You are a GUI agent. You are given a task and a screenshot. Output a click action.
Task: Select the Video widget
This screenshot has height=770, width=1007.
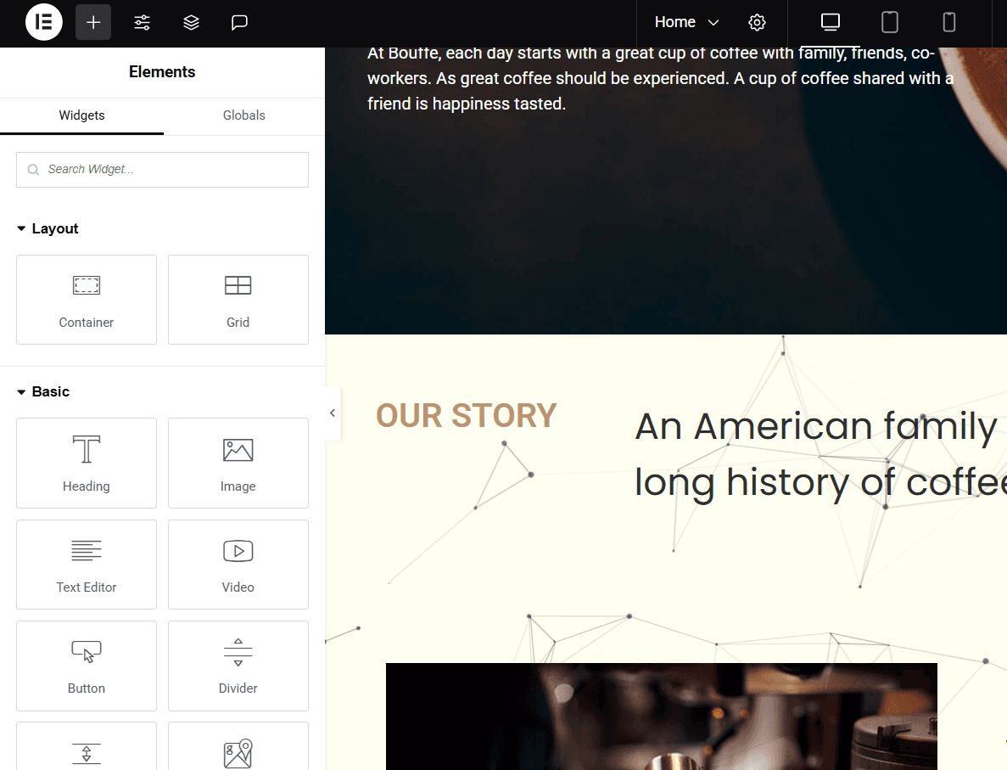tap(238, 564)
